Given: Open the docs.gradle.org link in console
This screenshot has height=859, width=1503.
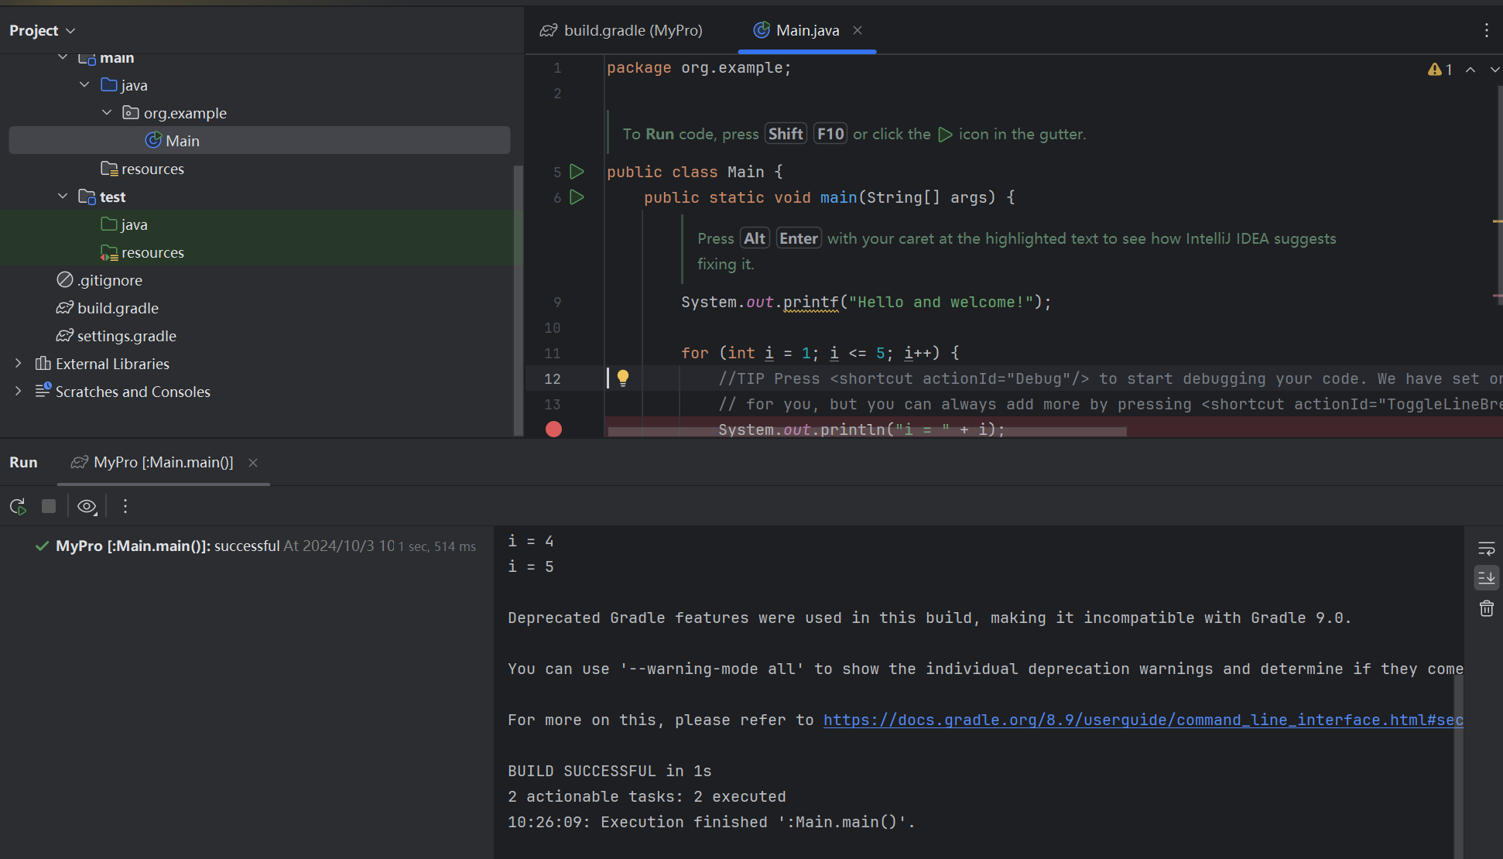Looking at the screenshot, I should pos(1143,720).
